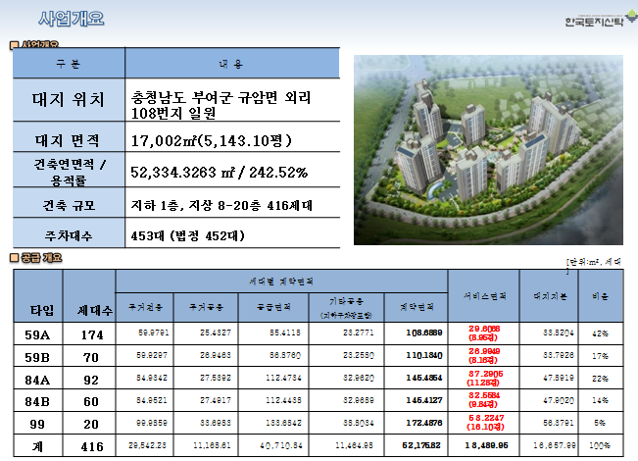Click the 주거공용 sub-header
Image resolution: width=638 pixels, height=461 pixels.
(x=206, y=307)
